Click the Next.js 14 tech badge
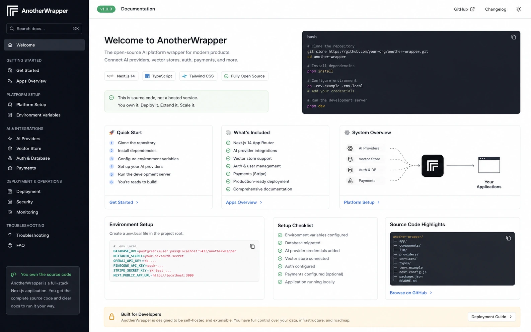Screen dimensions: 531x332 (x=121, y=76)
